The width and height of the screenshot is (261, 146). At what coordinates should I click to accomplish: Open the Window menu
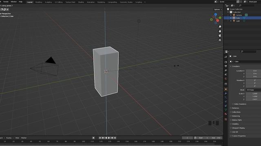13,2
